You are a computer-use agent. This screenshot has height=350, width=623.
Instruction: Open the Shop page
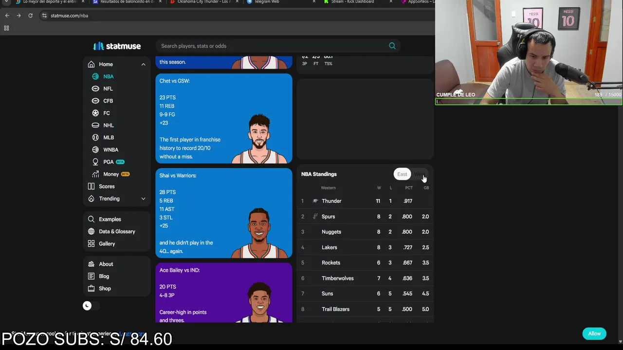click(x=105, y=288)
